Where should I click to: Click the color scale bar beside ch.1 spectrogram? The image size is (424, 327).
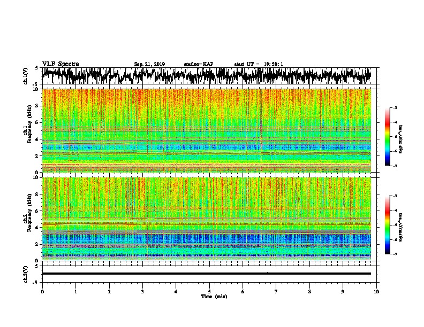click(388, 137)
